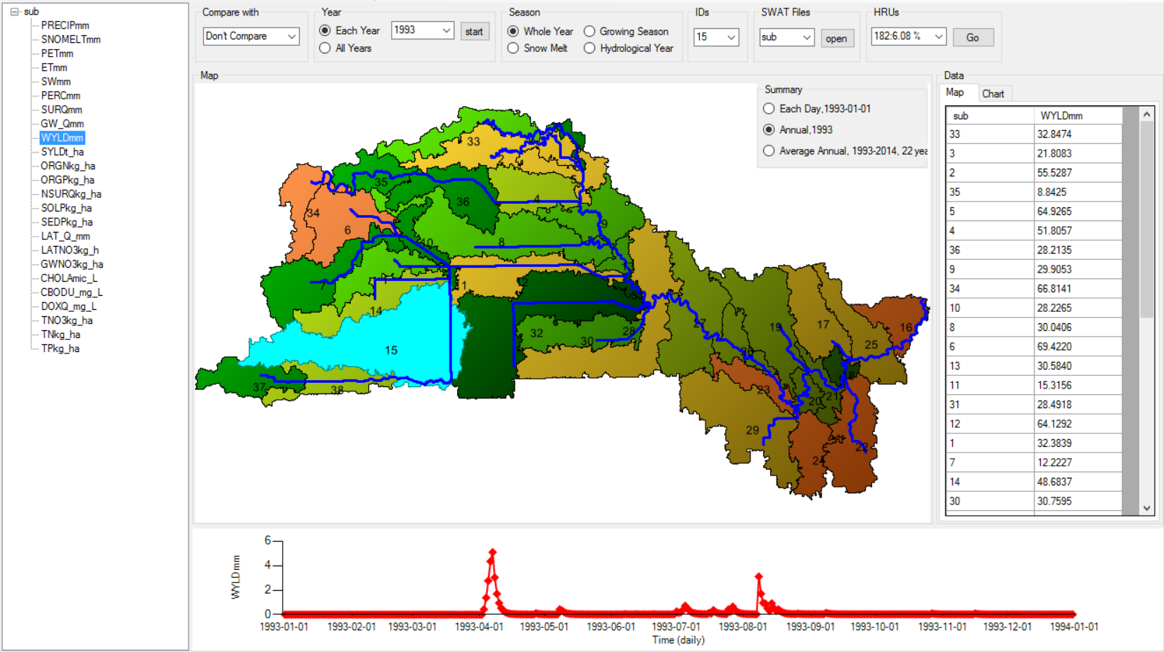Viewport: 1164px width, 652px height.
Task: Select PETmm tree item
Action: click(57, 53)
